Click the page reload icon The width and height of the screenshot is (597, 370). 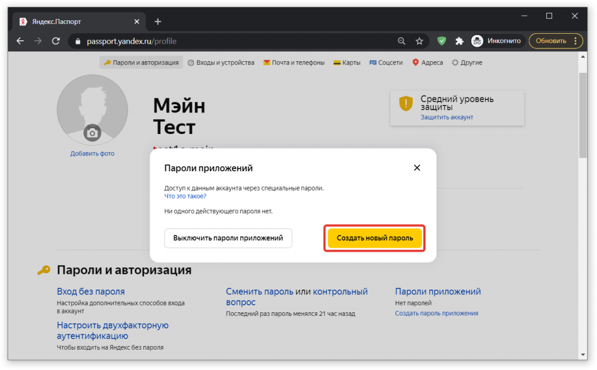click(55, 41)
